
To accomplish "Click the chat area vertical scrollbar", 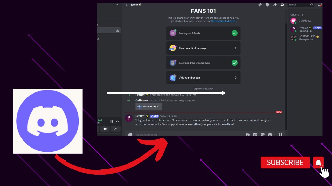I will click(286, 76).
